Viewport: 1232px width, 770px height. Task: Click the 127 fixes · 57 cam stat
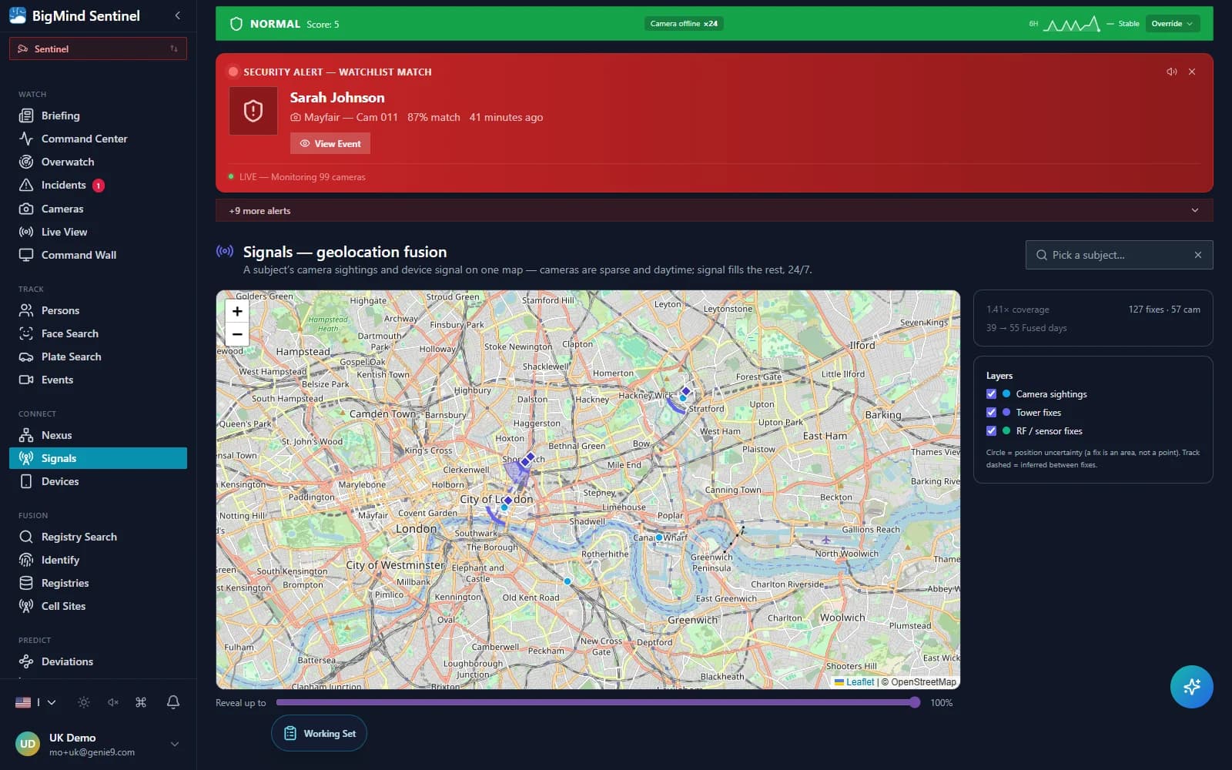point(1164,310)
